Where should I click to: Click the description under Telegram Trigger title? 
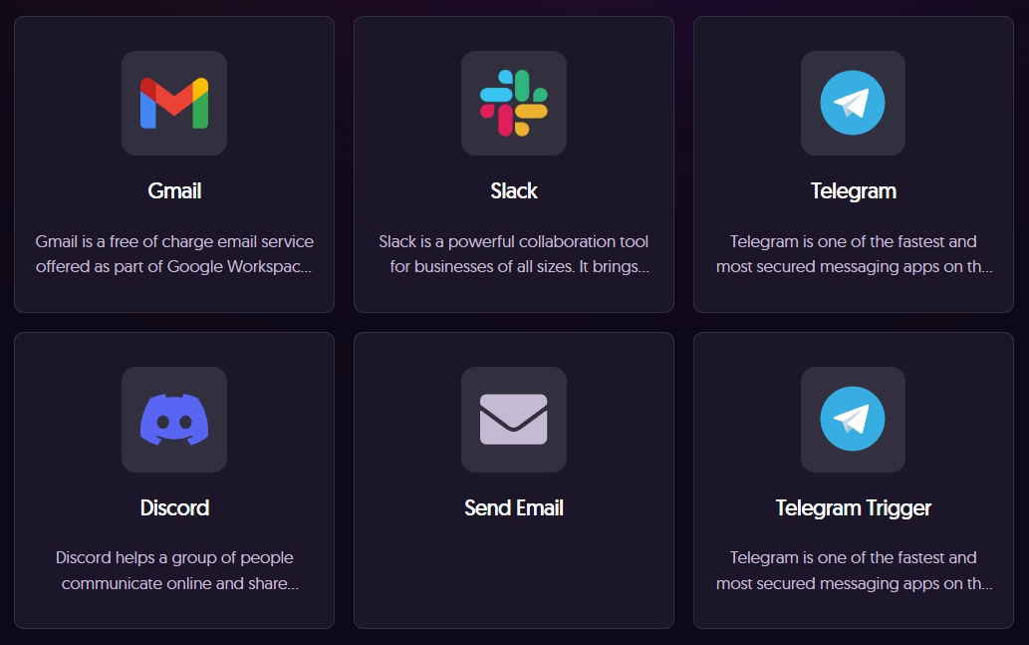[x=853, y=570]
